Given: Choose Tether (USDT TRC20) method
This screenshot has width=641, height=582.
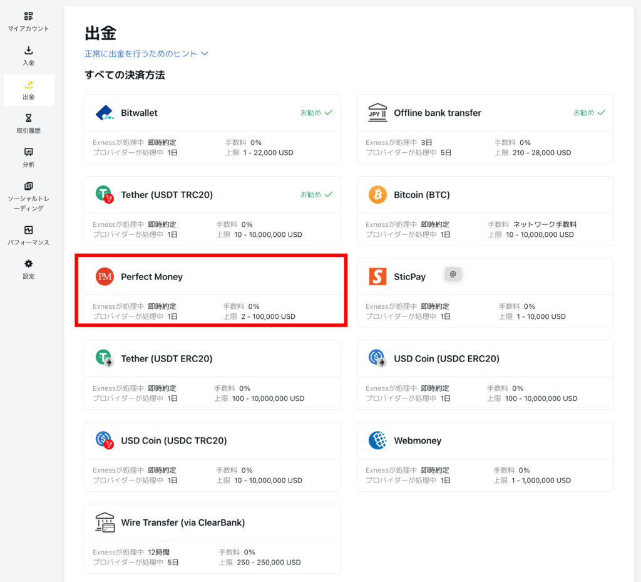Looking at the screenshot, I should [213, 211].
